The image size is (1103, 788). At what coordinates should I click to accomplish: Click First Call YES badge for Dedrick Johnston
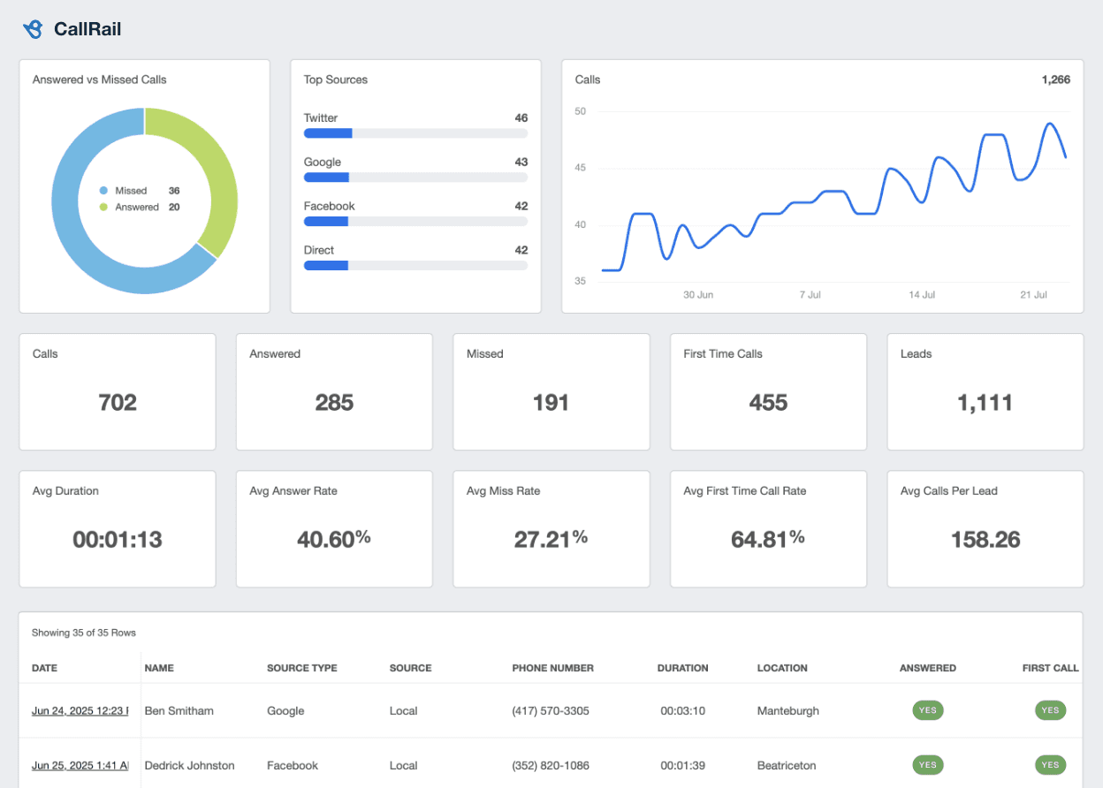pos(1050,765)
